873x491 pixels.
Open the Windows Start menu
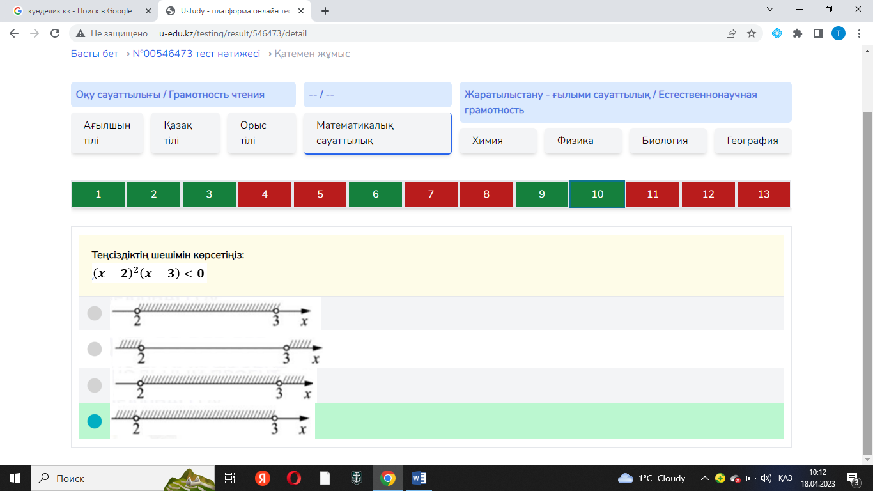[15, 478]
